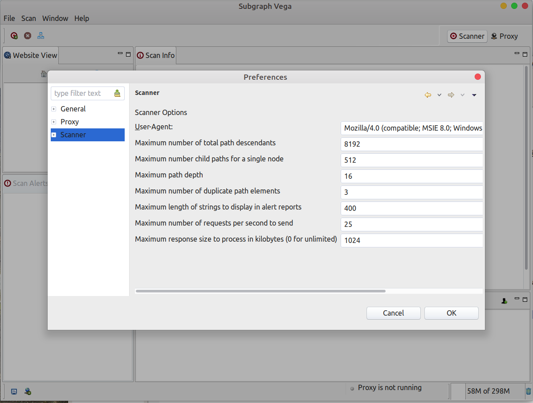Run garbage collector with trash icon
The width and height of the screenshot is (533, 403).
click(x=528, y=391)
